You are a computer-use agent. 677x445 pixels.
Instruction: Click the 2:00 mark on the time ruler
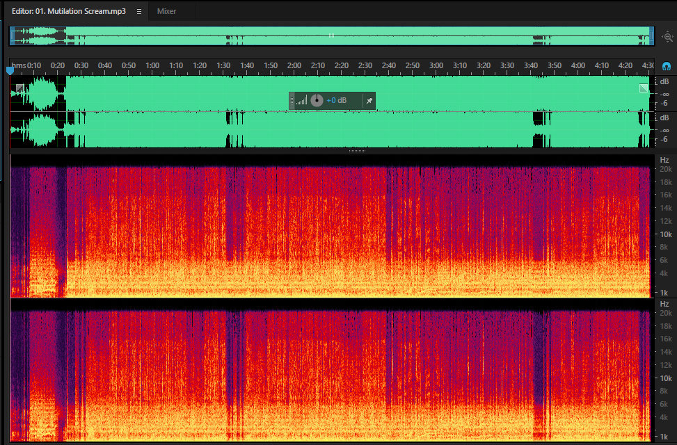point(294,65)
